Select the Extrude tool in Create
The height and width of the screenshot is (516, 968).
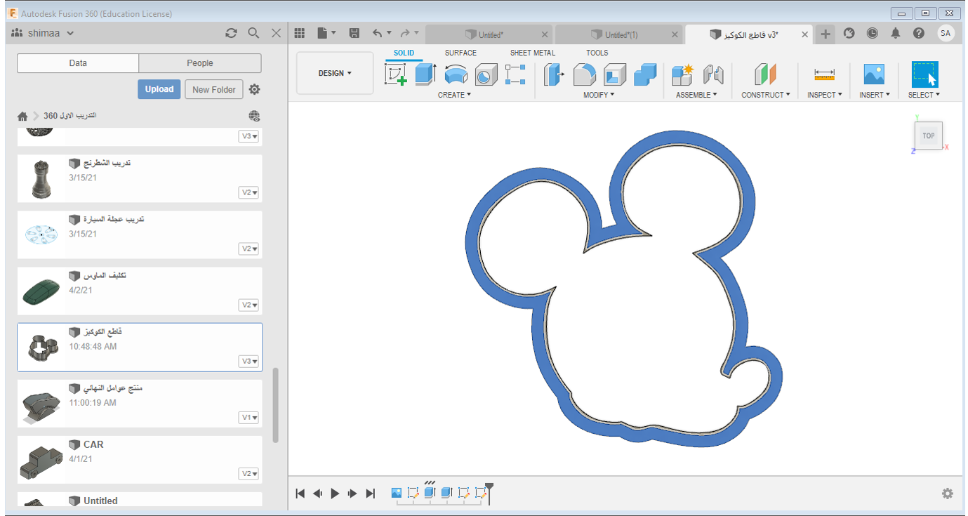426,74
